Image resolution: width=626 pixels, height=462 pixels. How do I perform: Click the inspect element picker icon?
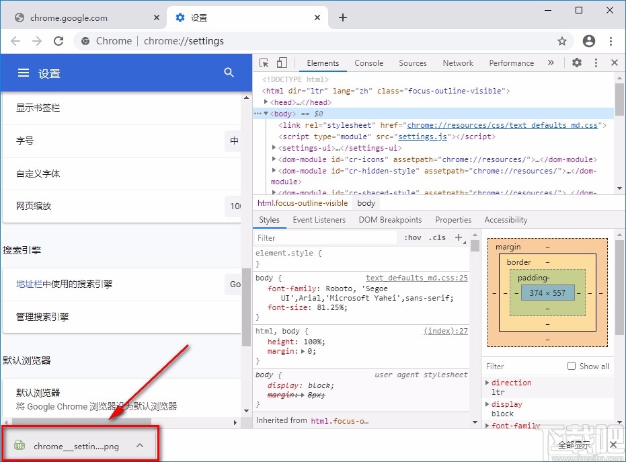coord(264,63)
